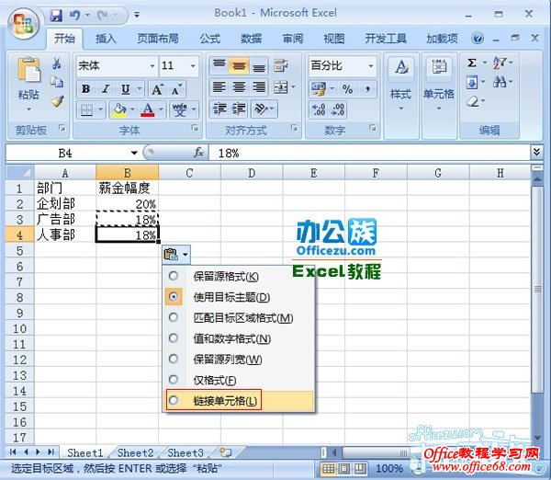Increase decimal places
Screen dimensions: 551x480
[319, 109]
